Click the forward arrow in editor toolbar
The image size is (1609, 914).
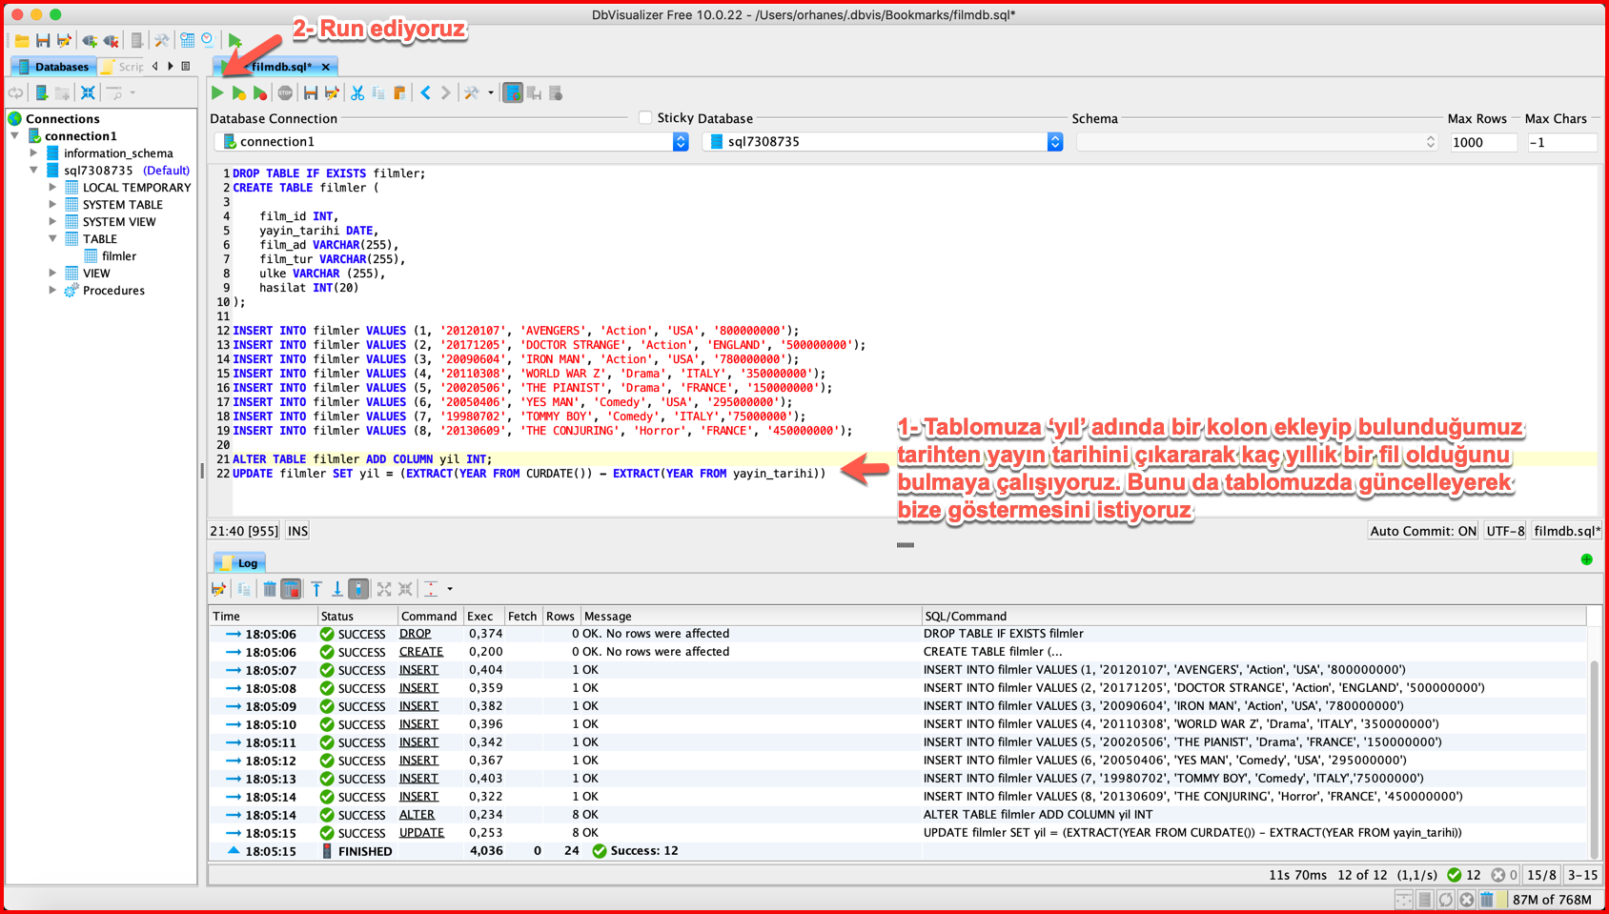pos(446,93)
